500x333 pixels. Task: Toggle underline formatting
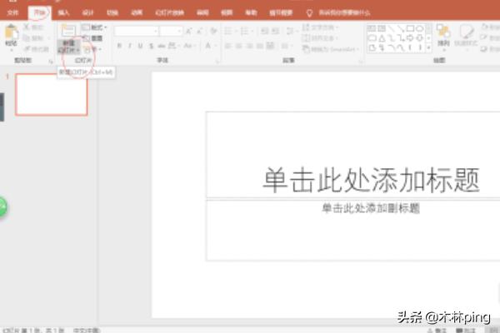[x=140, y=46]
